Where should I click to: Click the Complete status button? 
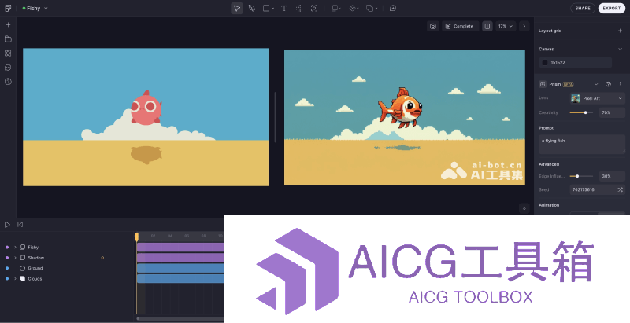(461, 26)
